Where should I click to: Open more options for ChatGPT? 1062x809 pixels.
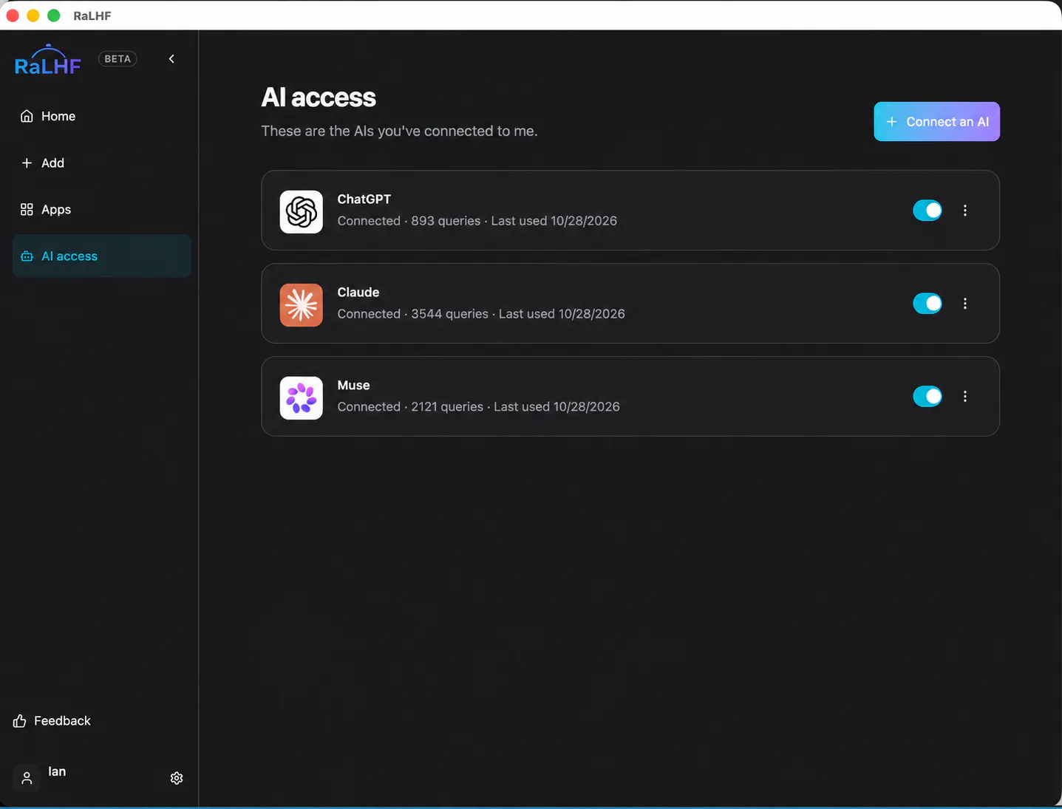click(965, 211)
